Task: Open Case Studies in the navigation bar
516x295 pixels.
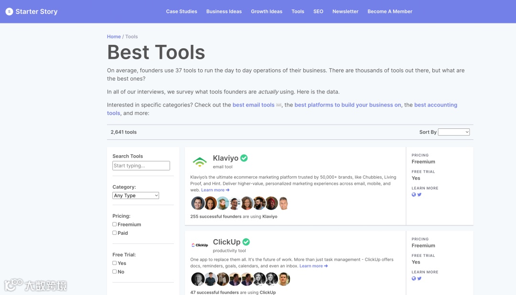Action: [x=182, y=11]
